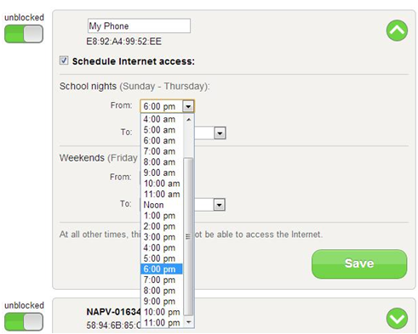Screen dimensions: 418x334
Task: Click dropdown list scroll down arrow
Action: pyautogui.click(x=188, y=322)
